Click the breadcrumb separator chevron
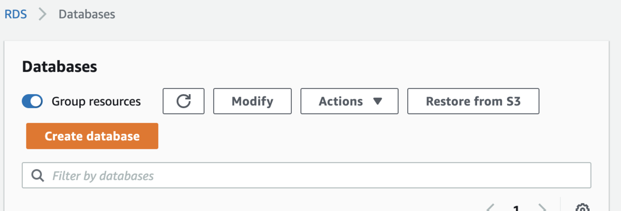 click(43, 14)
